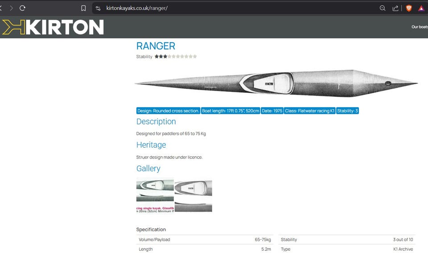Screen dimensions: 428x253
Task: Click the Gallery heading
Action: (x=148, y=169)
